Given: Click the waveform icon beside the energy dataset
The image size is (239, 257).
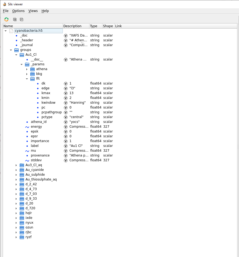Looking at the screenshot, I should click(27, 127).
